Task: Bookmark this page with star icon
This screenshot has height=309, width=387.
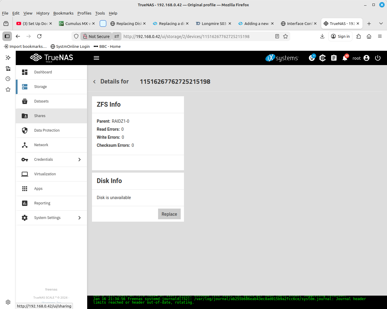Action: 285,36
